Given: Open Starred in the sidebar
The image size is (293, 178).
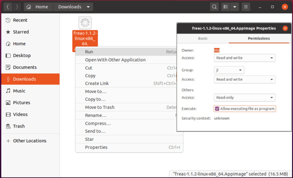Looking at the screenshot, I should [x=30, y=32].
